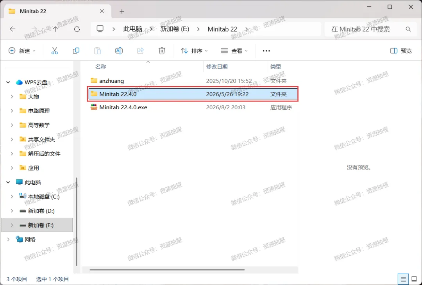Switch to large icons view in status bar

pos(415,279)
